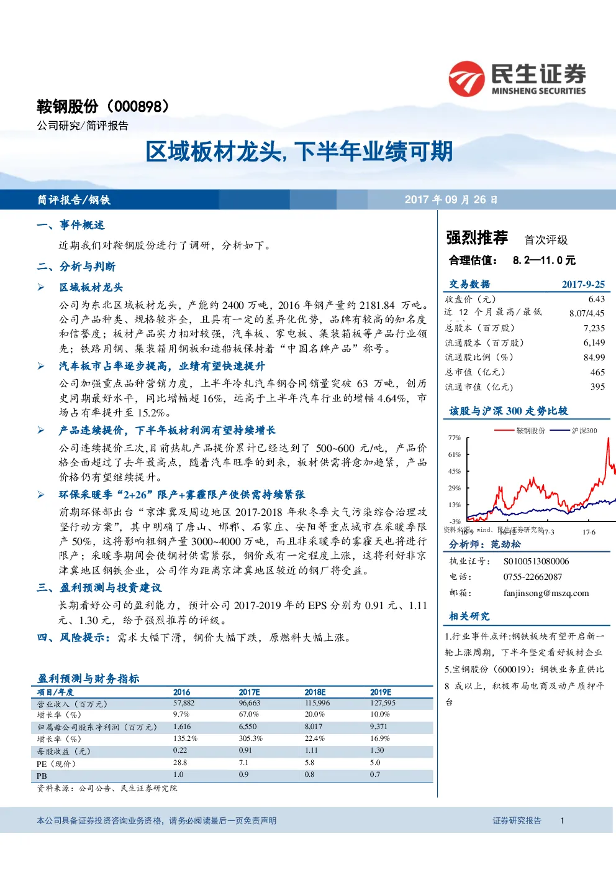Click the 三、盈利预测与投资建议 heading
This screenshot has width=616, height=872.
[x=99, y=588]
